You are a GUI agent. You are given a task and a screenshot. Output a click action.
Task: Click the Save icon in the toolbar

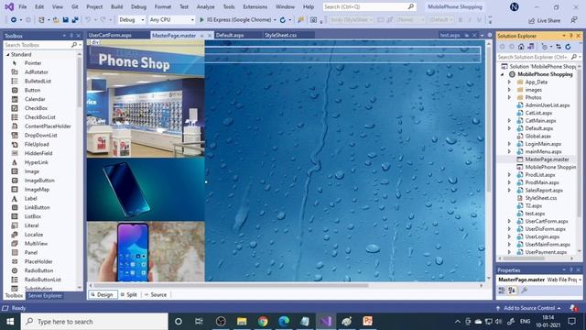pyautogui.click(x=66, y=20)
